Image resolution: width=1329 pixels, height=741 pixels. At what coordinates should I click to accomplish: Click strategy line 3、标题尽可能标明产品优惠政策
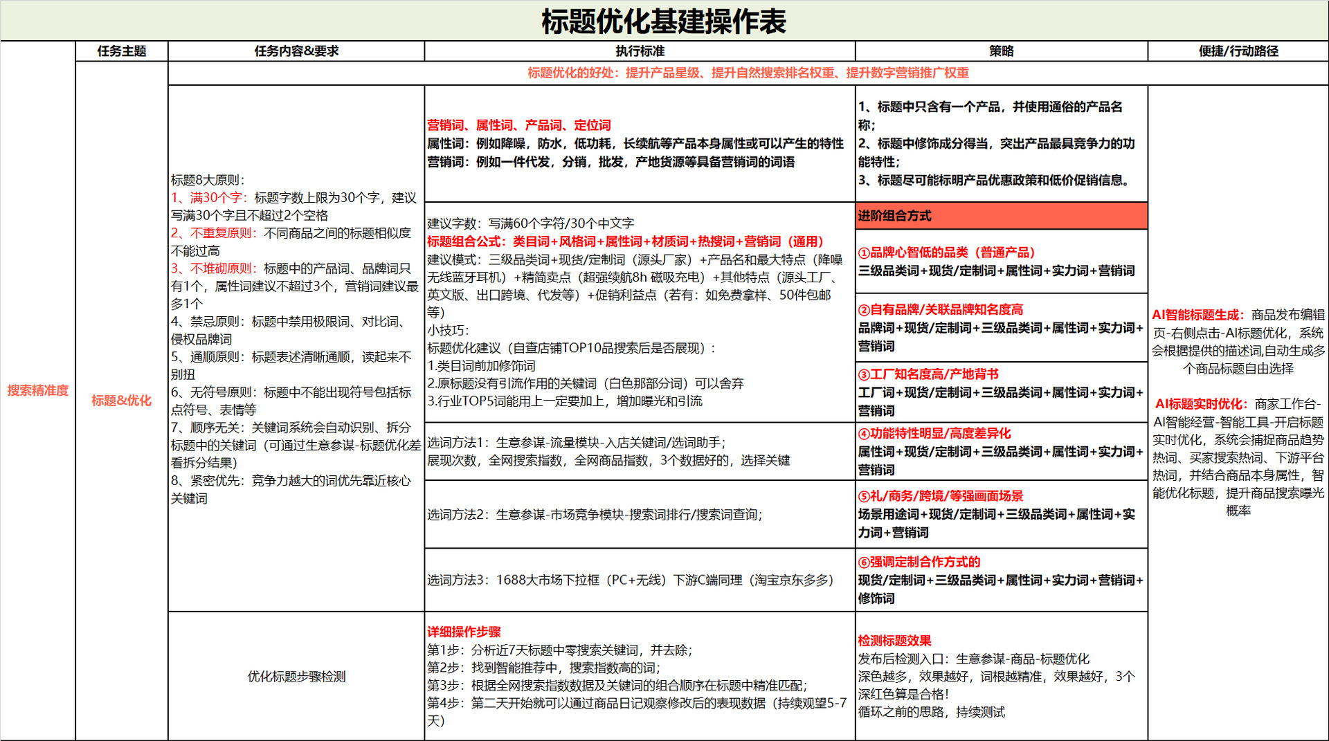[997, 181]
